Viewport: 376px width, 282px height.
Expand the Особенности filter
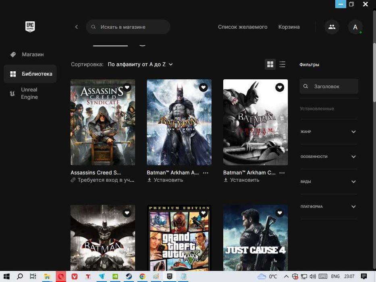tap(328, 157)
